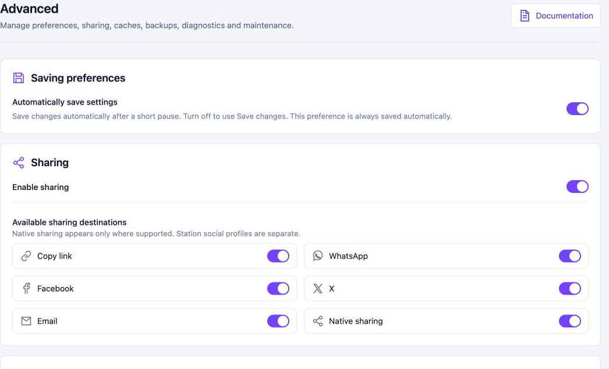
Task: Click the Sharing heading text
Action: coord(49,162)
